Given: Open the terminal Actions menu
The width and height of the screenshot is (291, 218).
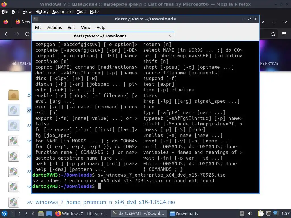Looking at the screenshot, I should coord(55,28).
